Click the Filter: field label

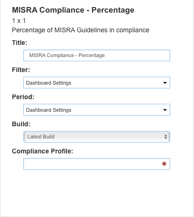[21, 70]
